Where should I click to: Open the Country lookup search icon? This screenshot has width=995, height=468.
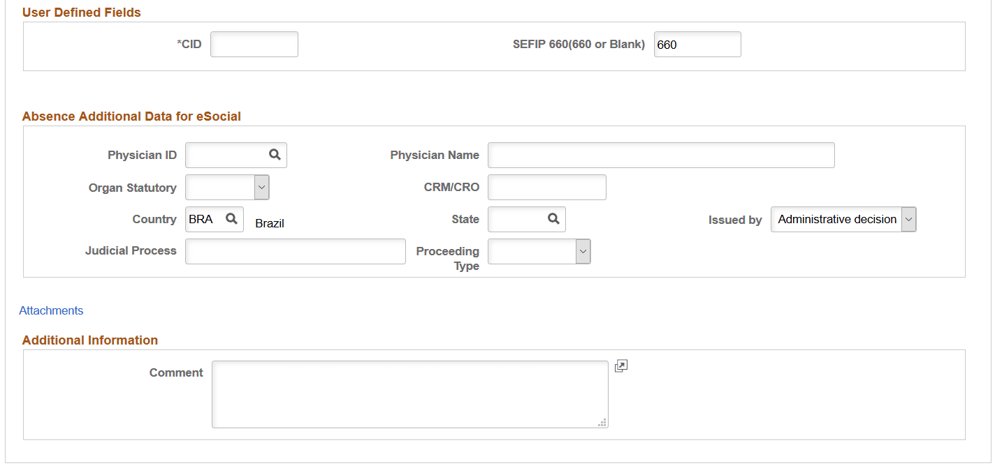click(x=232, y=219)
